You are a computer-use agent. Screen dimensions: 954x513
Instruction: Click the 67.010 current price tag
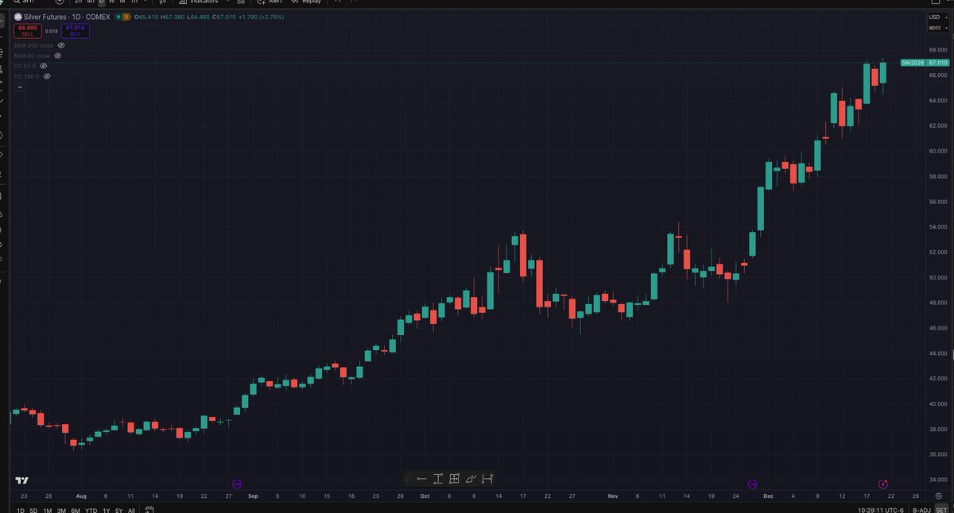pos(938,62)
